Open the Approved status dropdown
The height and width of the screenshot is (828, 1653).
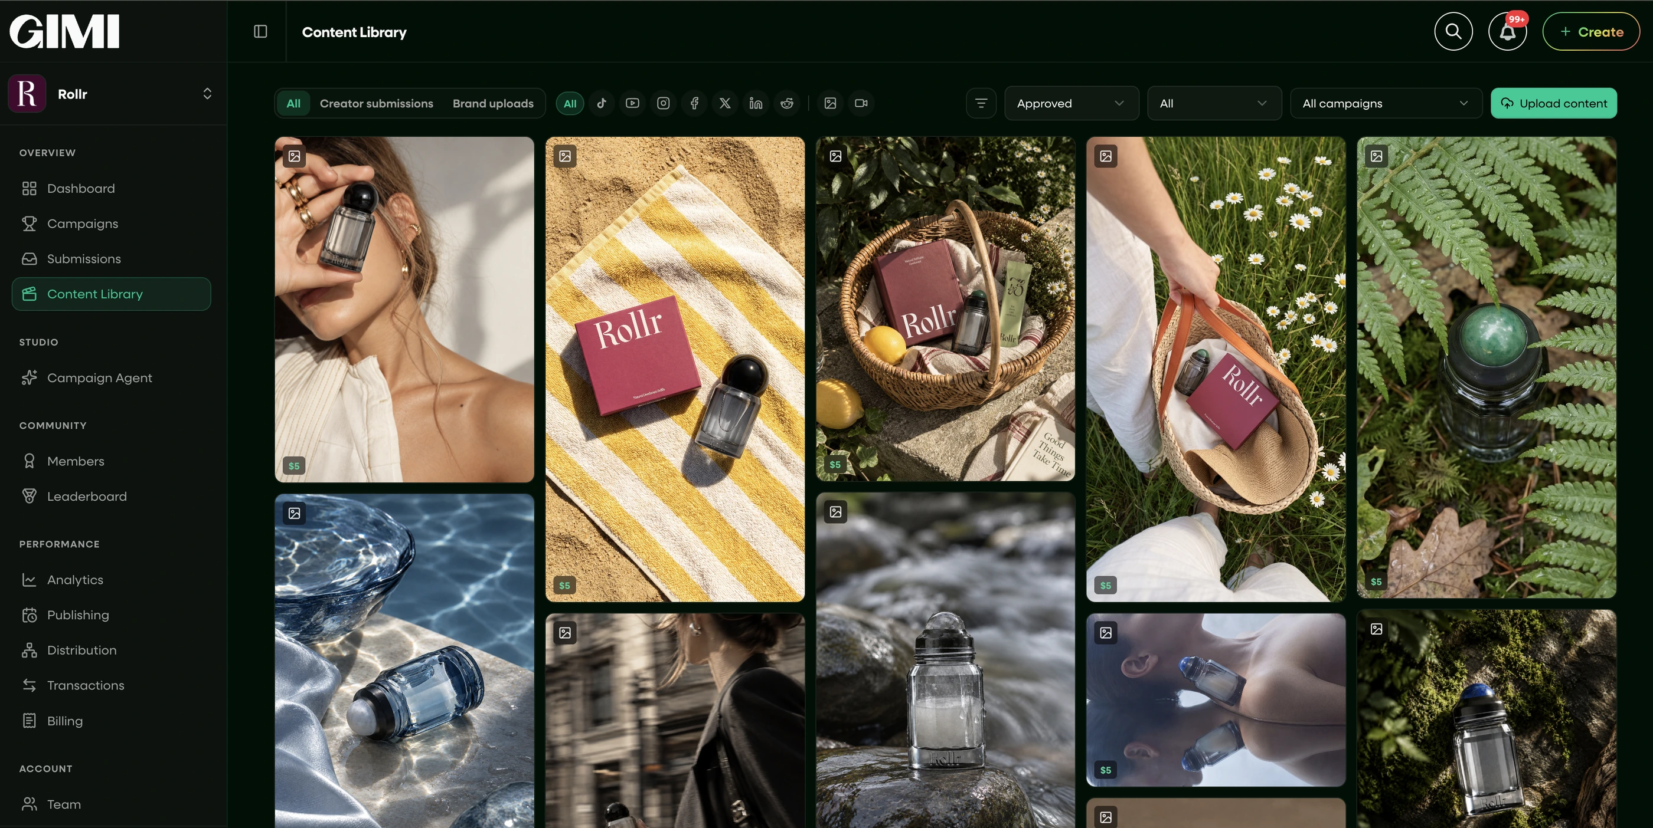1071,103
